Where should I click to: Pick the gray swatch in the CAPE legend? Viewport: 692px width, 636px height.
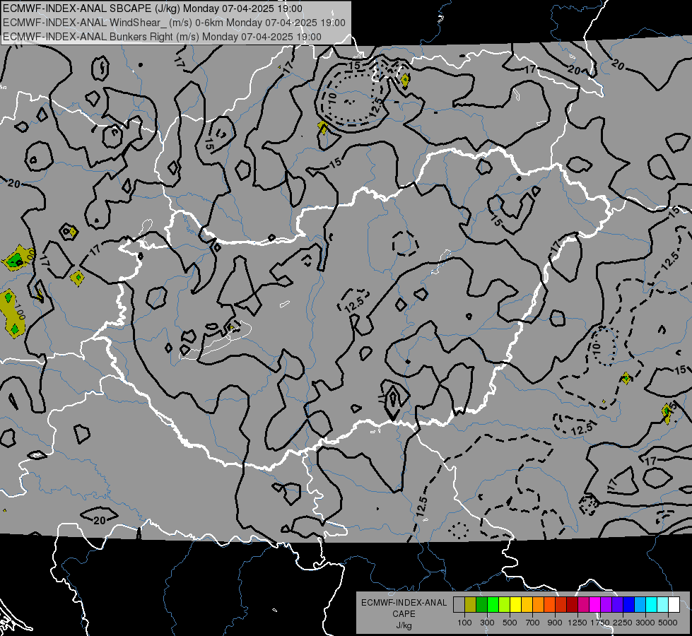459,605
